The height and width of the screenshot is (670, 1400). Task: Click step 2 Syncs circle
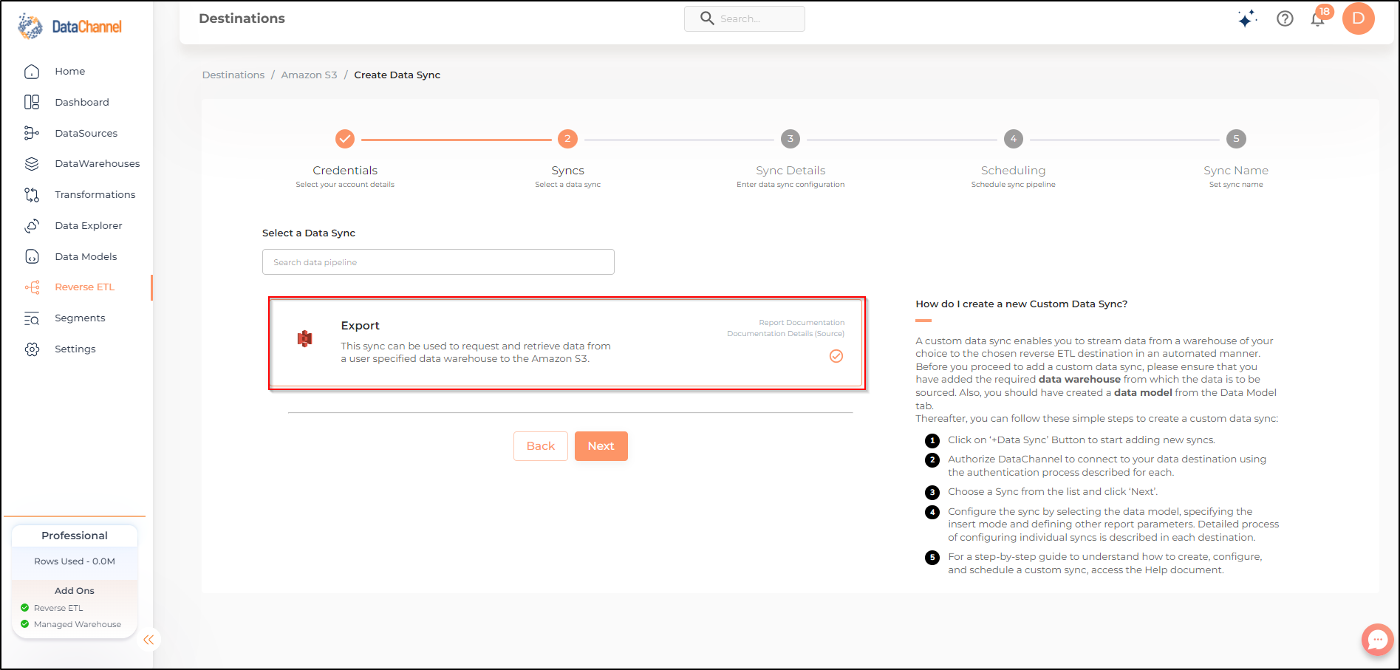click(x=567, y=139)
